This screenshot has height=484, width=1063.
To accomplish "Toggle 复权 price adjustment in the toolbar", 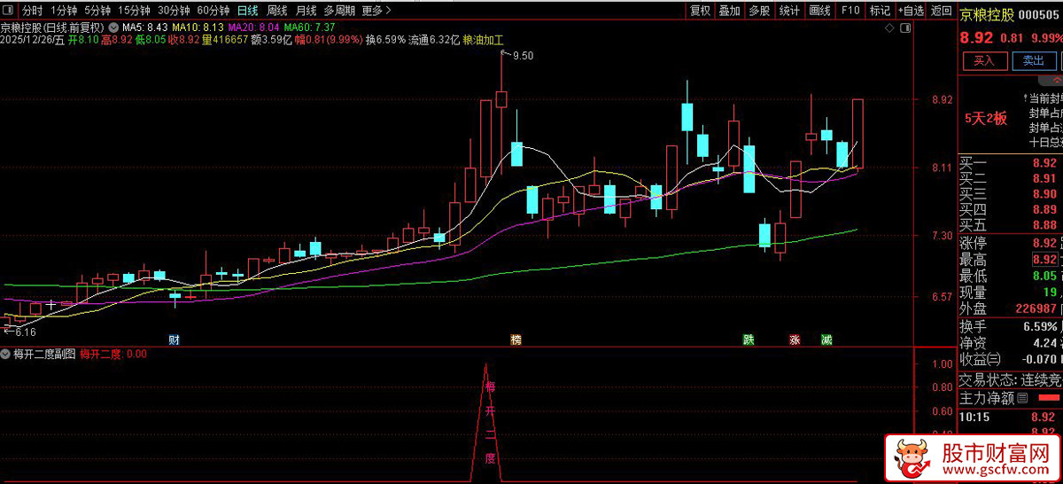I will [700, 11].
